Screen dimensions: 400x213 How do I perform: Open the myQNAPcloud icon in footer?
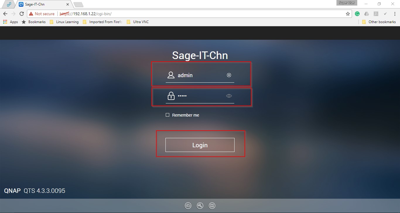tap(188, 206)
